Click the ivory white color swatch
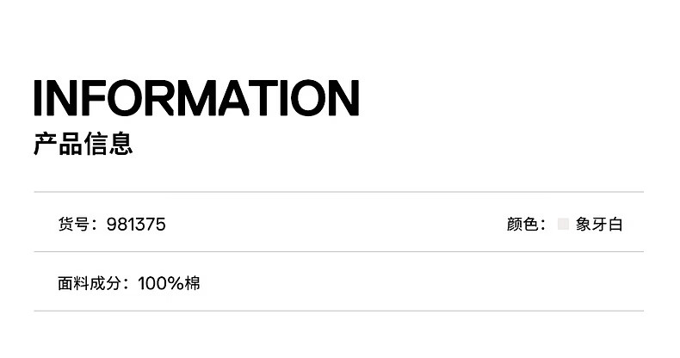The height and width of the screenshot is (358, 680). coord(563,225)
